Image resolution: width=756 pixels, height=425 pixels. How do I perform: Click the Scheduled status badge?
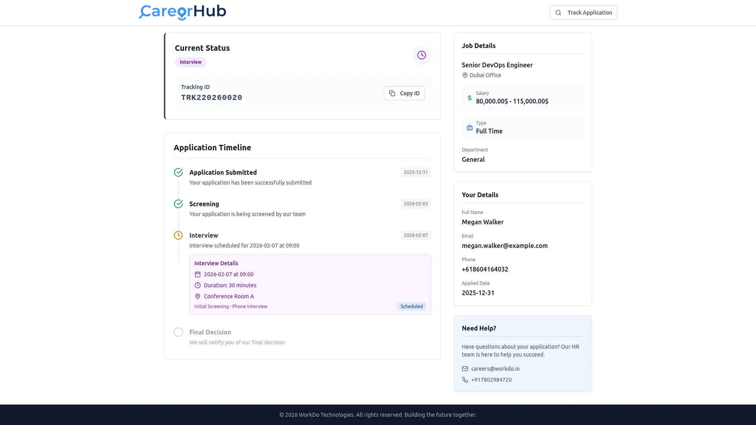(411, 307)
